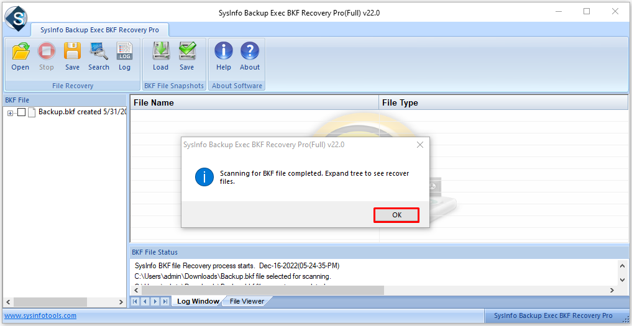
Task: Switch to SysInfo Backup Exec BKF Recovery Pro ribbon tab
Action: [99, 30]
